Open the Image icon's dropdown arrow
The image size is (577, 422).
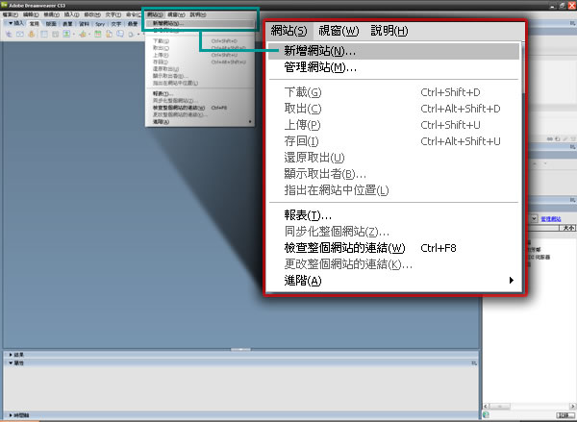[74, 35]
